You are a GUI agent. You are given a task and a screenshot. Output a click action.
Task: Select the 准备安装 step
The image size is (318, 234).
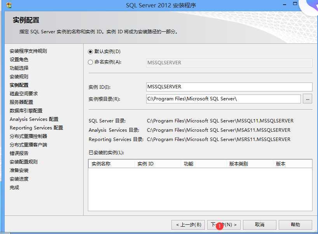click(x=19, y=170)
